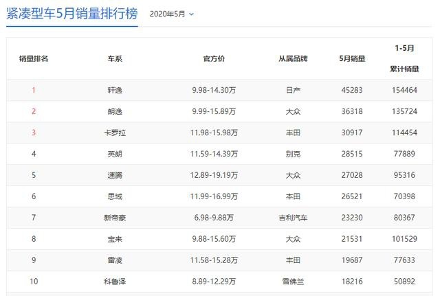Image resolution: width=440 pixels, height=296 pixels.
Task: Click cumulative sales value 77889
Action: tap(404, 154)
